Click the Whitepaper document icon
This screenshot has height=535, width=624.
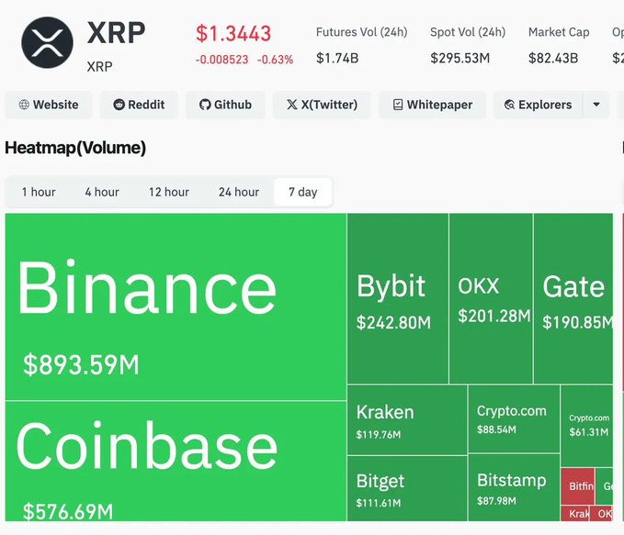pyautogui.click(x=398, y=105)
